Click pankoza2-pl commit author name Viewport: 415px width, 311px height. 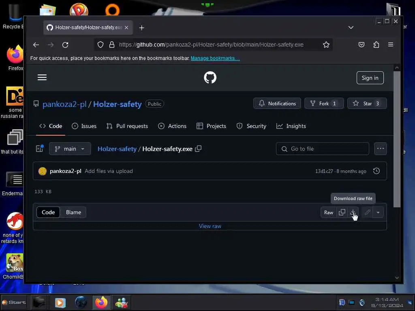[x=65, y=171]
